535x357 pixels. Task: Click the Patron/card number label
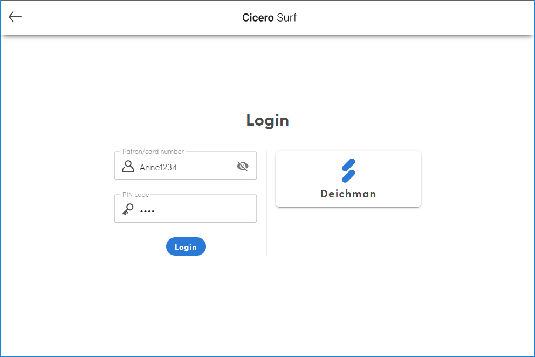coord(153,152)
